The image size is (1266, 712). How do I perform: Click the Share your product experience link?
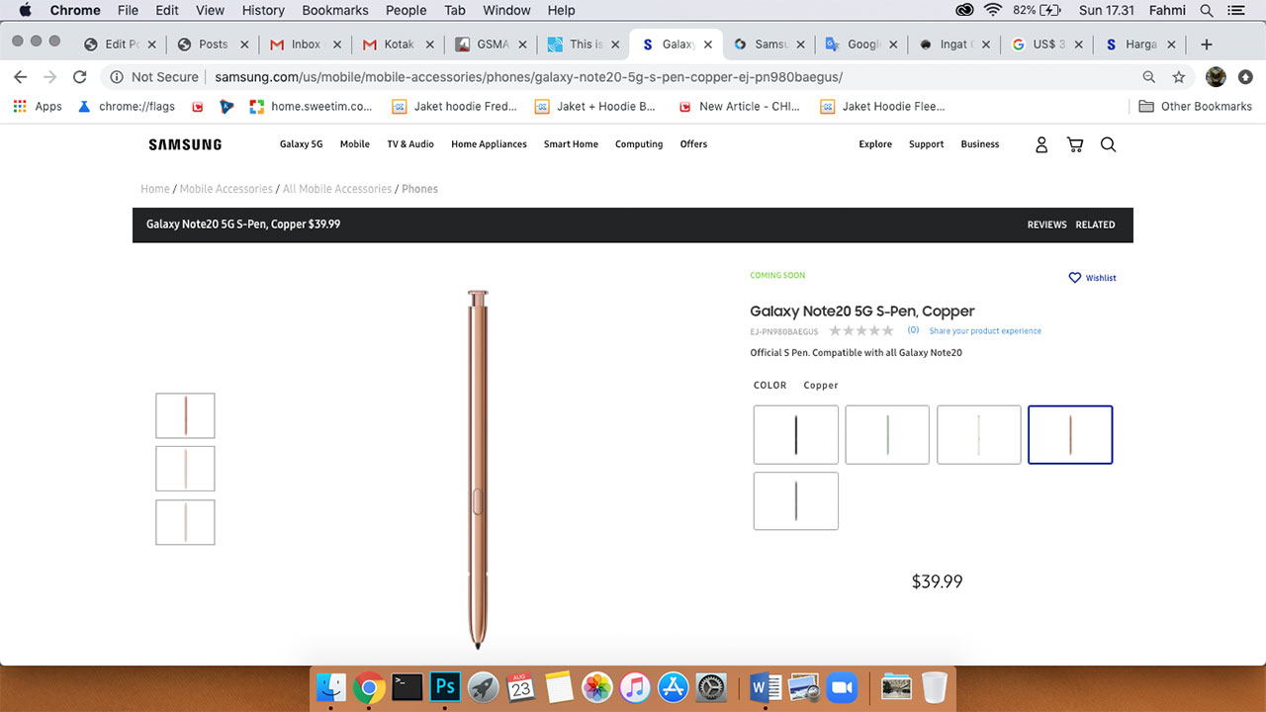click(x=985, y=331)
